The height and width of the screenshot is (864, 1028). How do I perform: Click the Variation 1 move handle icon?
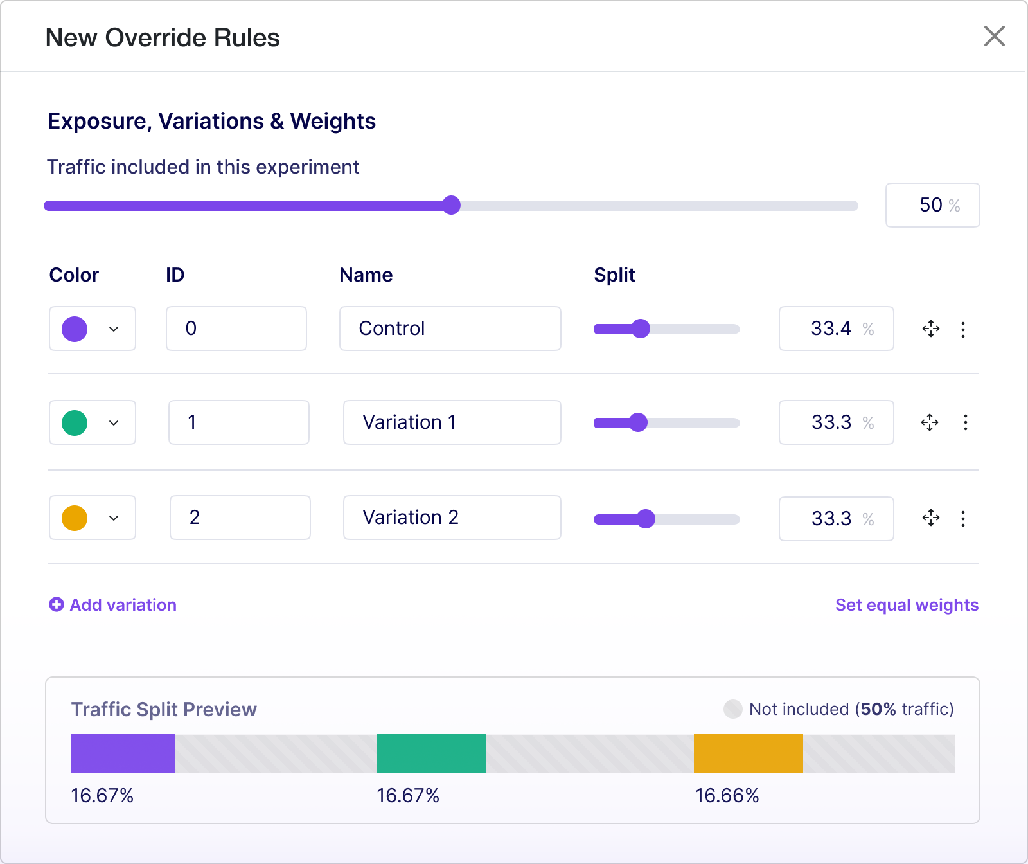[931, 422]
